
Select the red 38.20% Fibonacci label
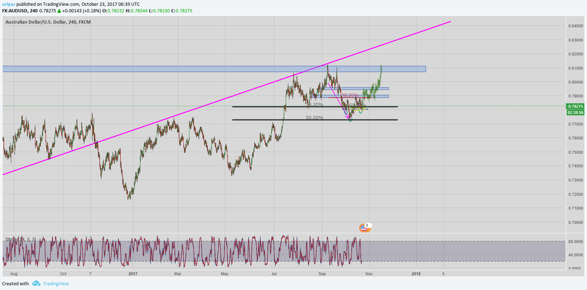[x=350, y=96]
